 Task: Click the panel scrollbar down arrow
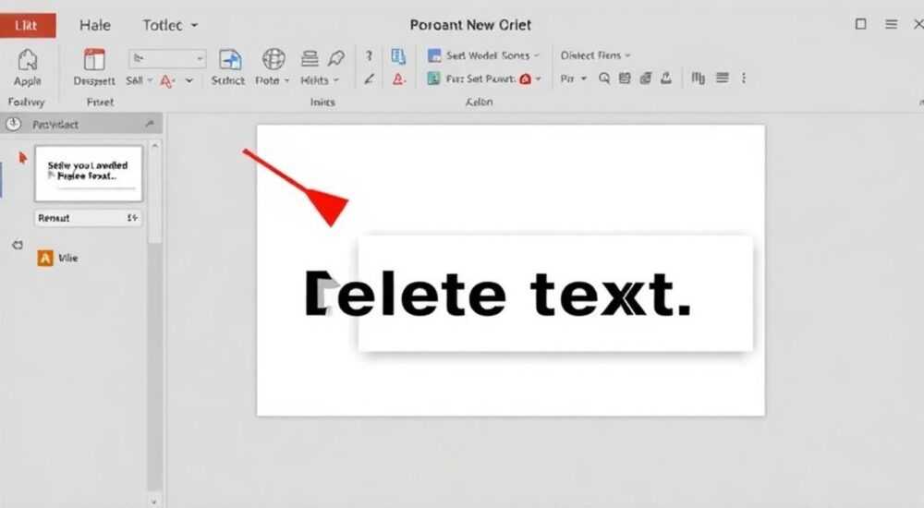(x=154, y=502)
